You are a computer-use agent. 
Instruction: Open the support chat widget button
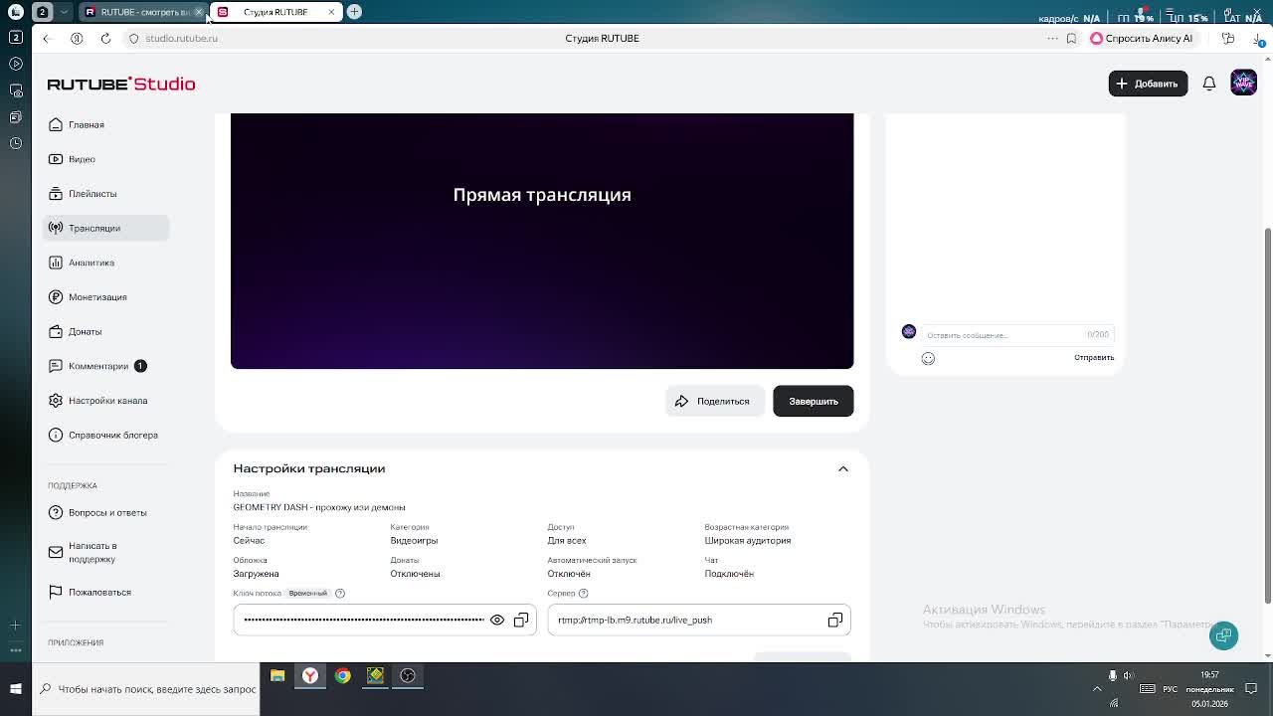[1224, 635]
